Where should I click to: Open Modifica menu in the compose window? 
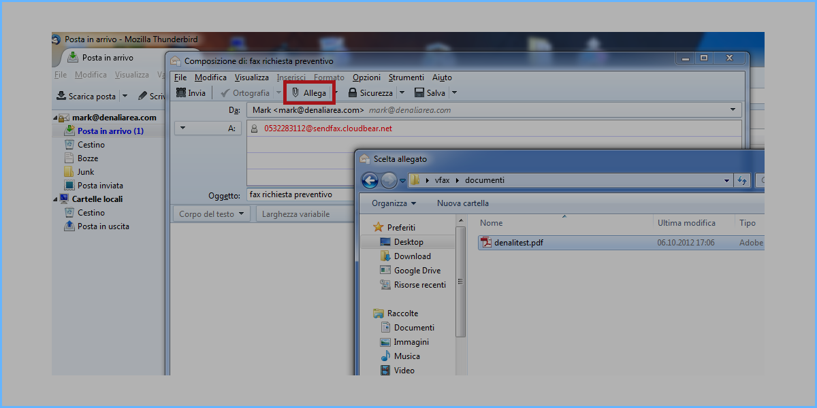click(210, 78)
